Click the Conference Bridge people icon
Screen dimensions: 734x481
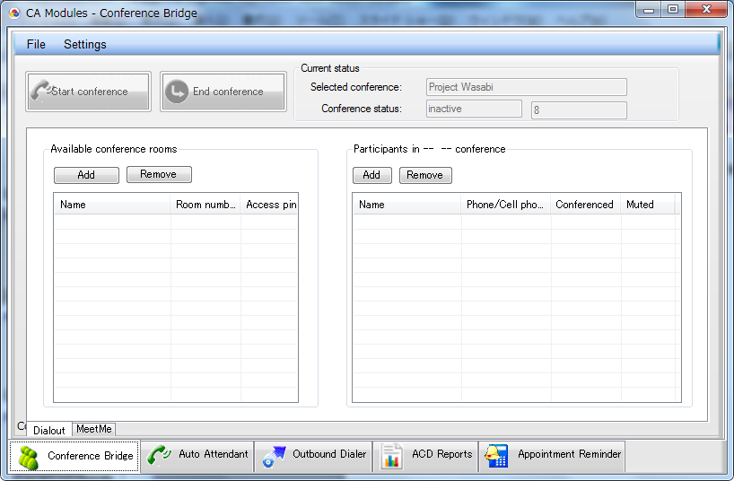29,458
